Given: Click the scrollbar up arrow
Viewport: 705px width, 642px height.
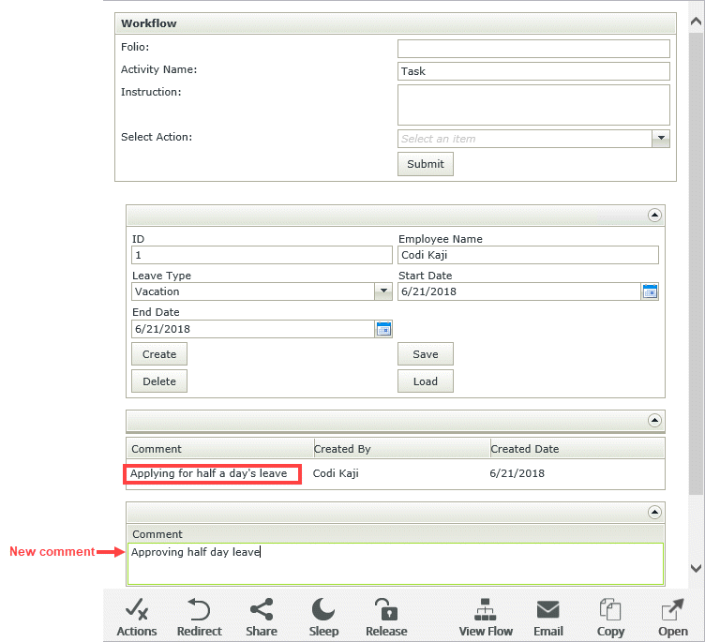Looking at the screenshot, I should click(x=696, y=22).
